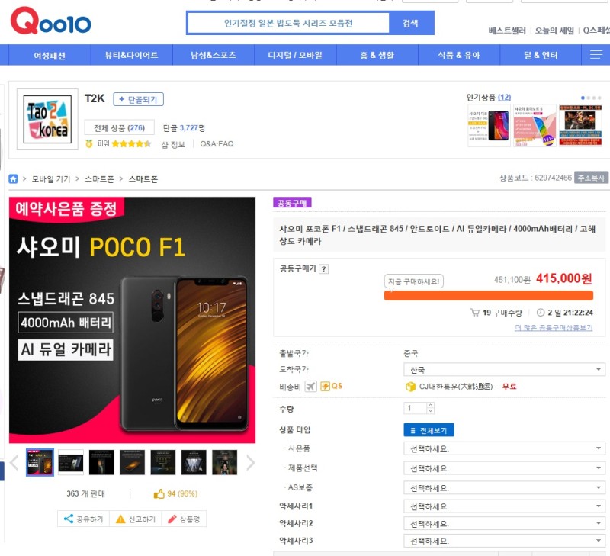Open the hamburger menu in the navigation bar

coord(596,55)
